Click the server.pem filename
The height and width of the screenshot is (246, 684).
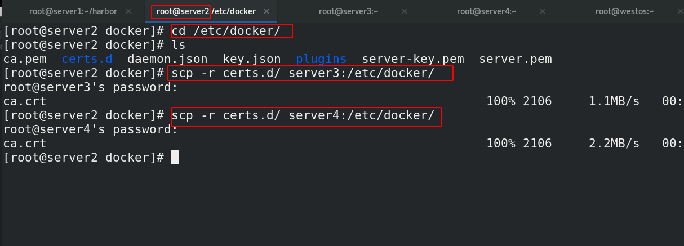pyautogui.click(x=515, y=59)
